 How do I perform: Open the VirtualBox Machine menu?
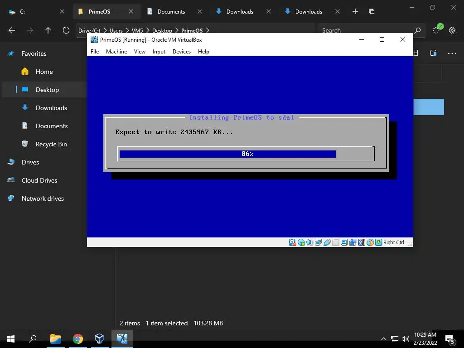(116, 52)
